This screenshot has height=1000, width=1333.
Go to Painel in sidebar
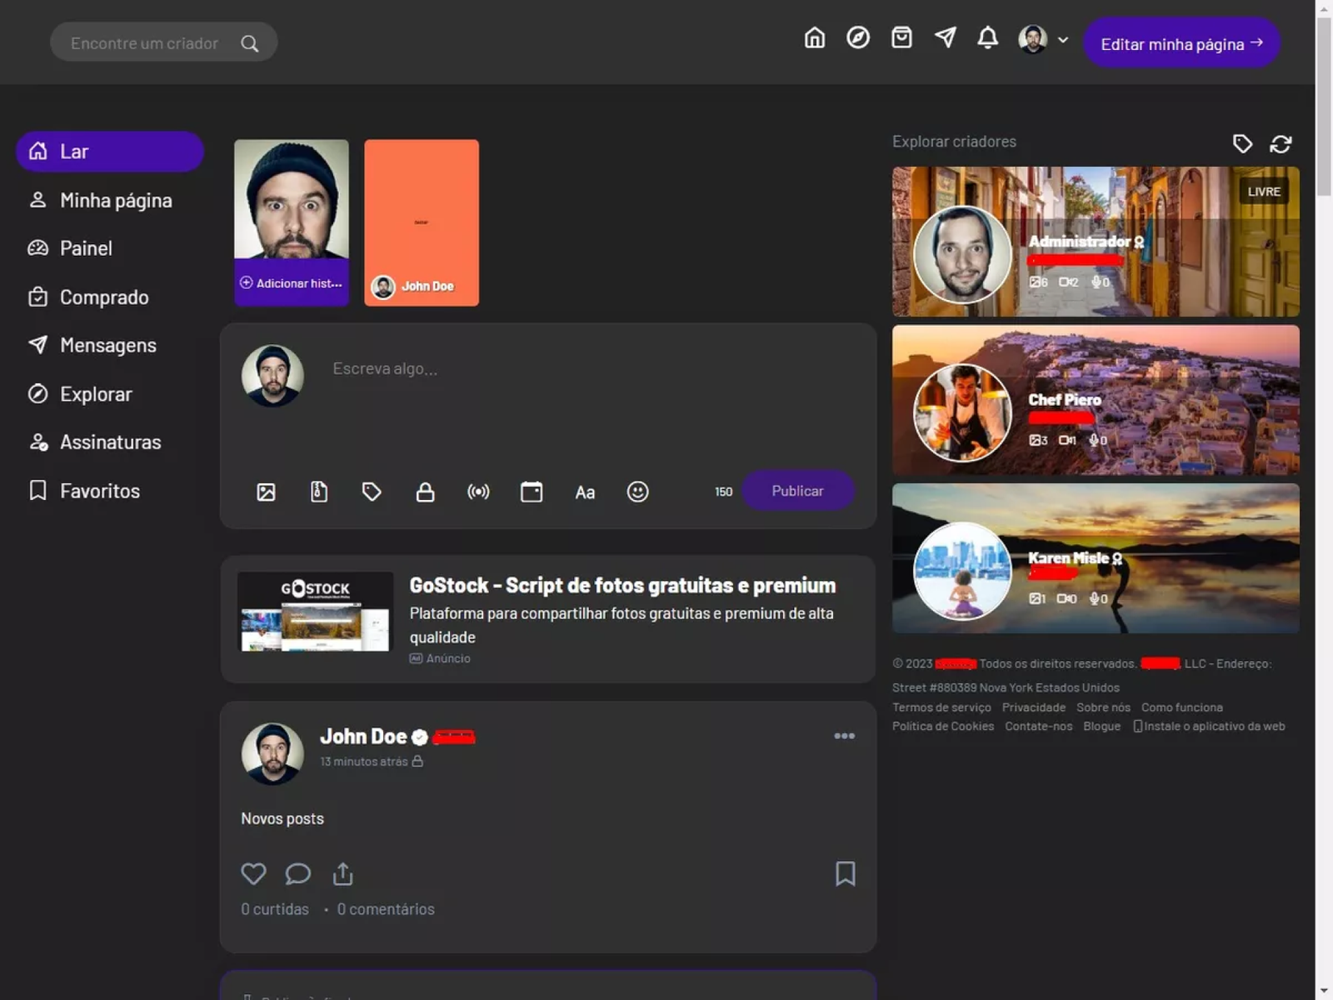coord(86,248)
